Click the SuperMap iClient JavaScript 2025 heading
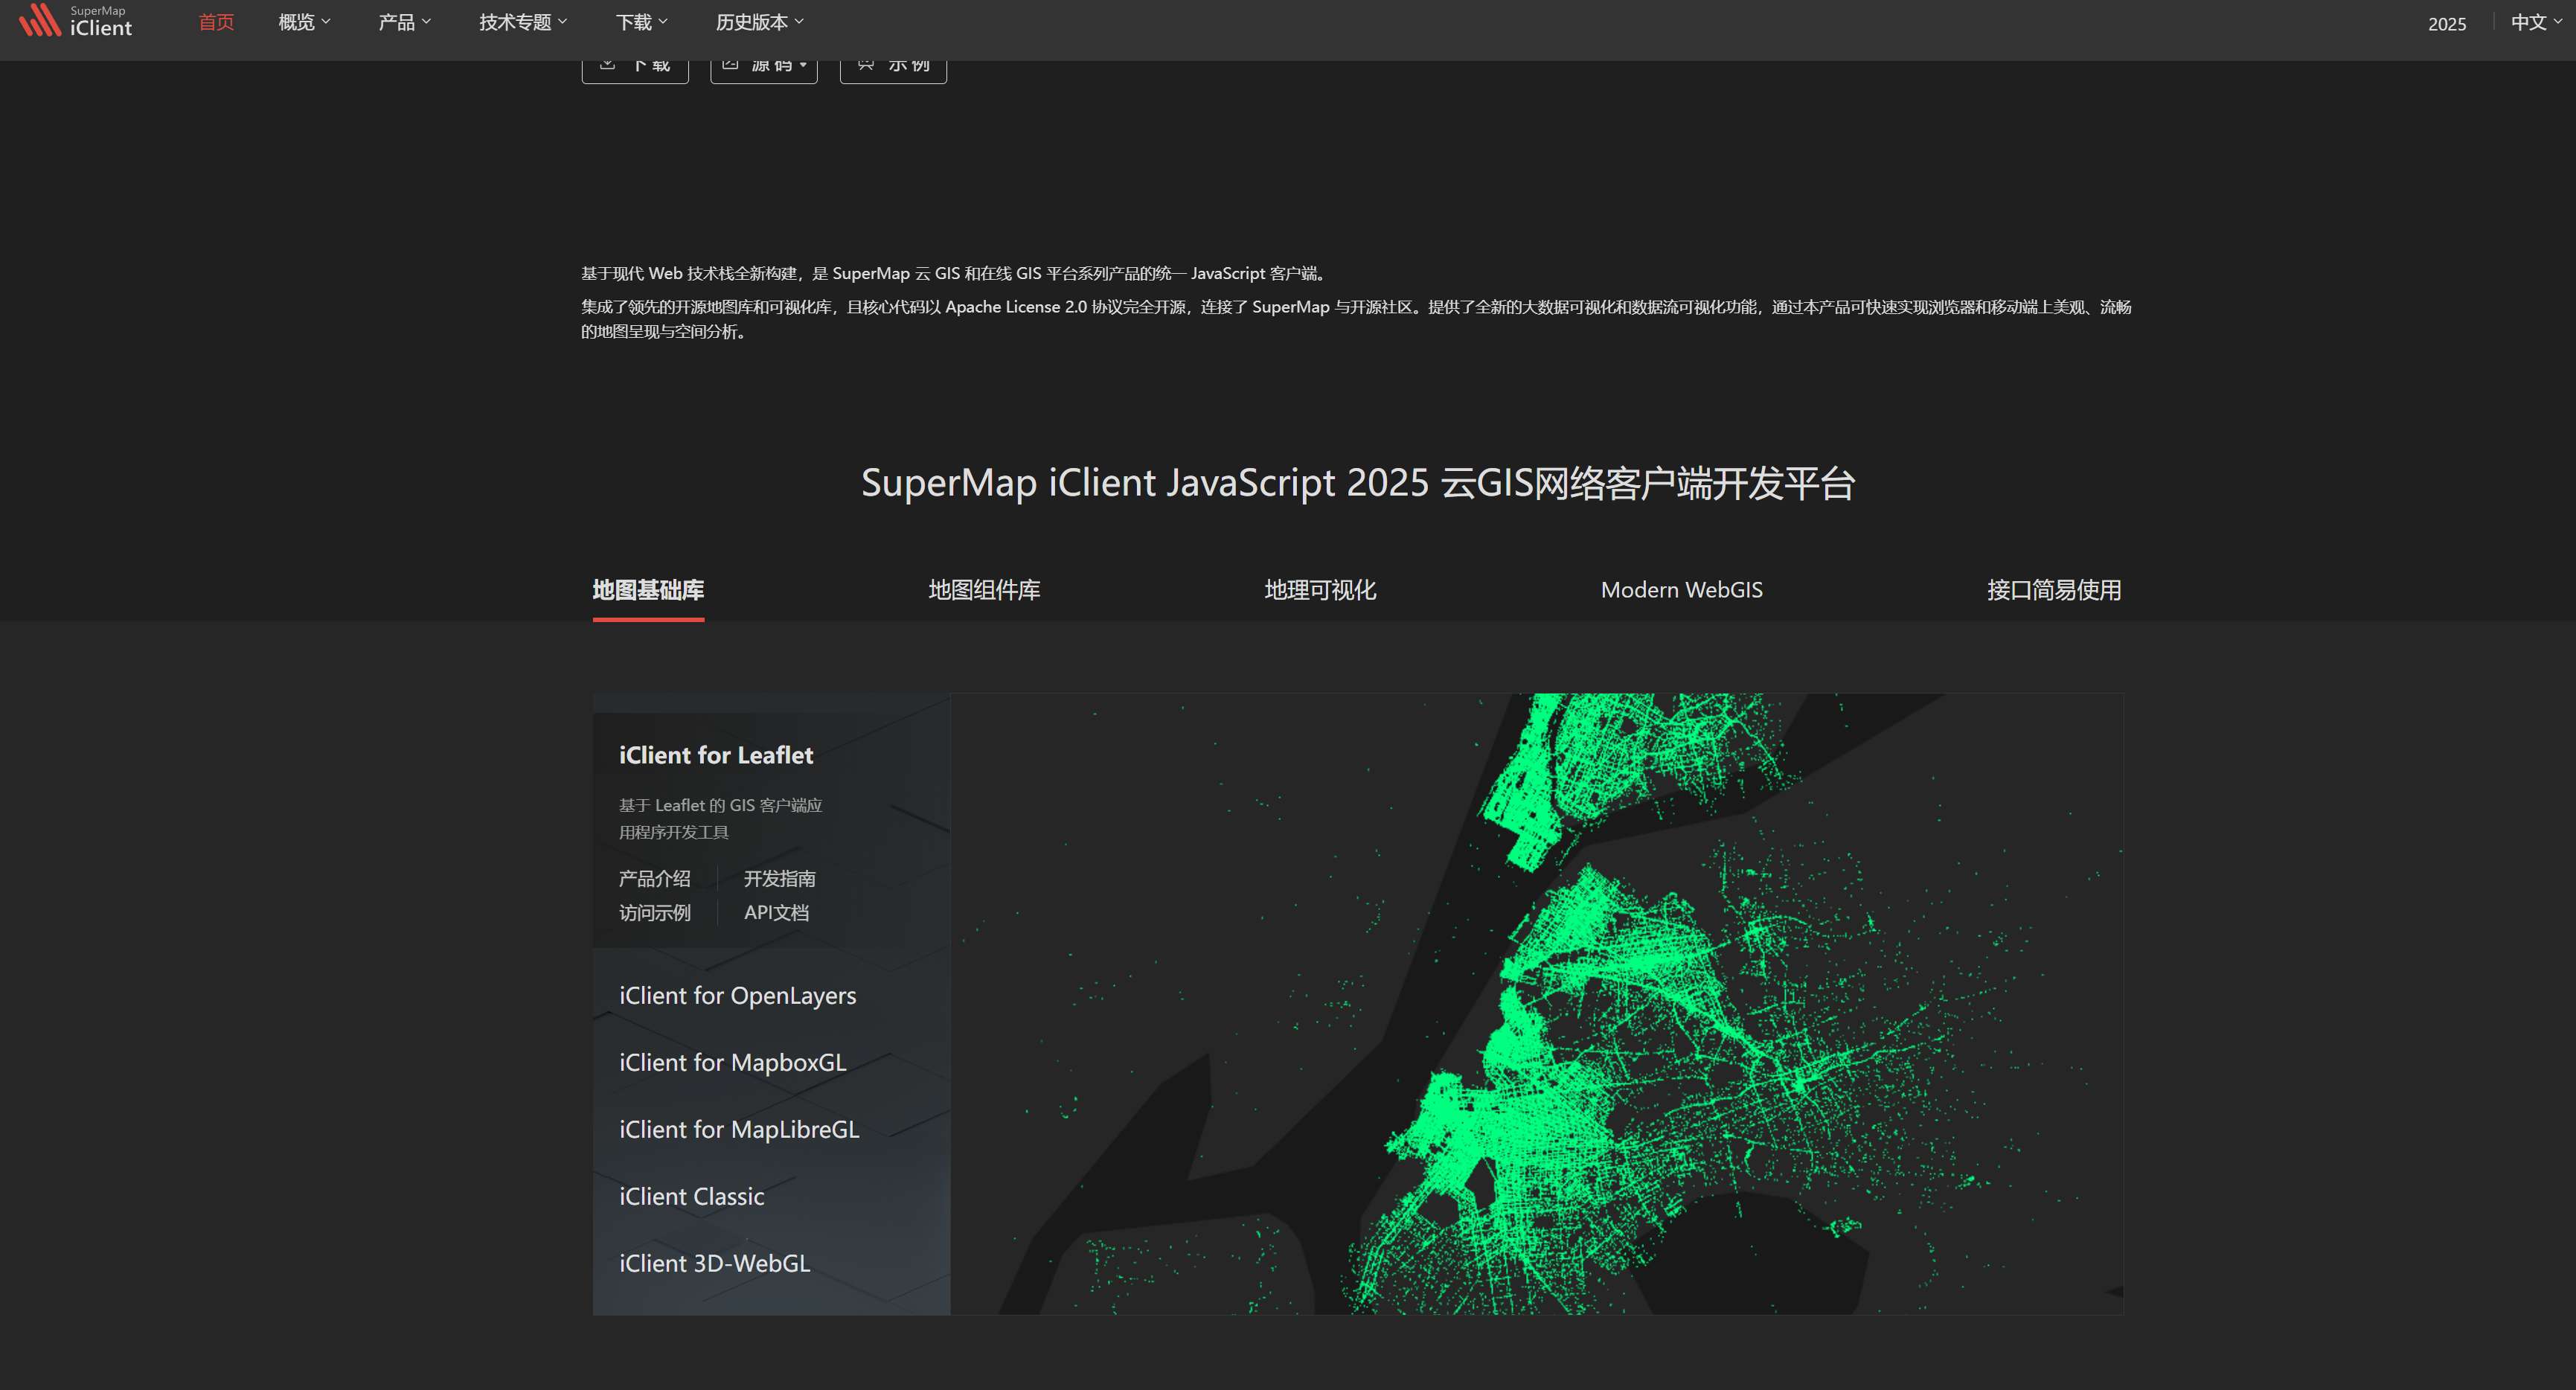Image resolution: width=2576 pixels, height=1390 pixels. (x=1358, y=483)
